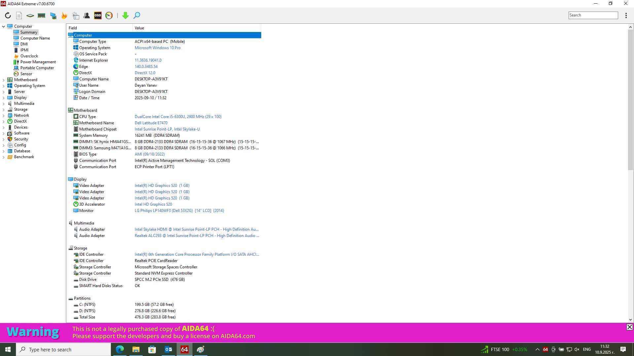Screen dimensions: 634x356
Task: Select the Disk Drive SPCC M.2 row
Action: (x=164, y=280)
